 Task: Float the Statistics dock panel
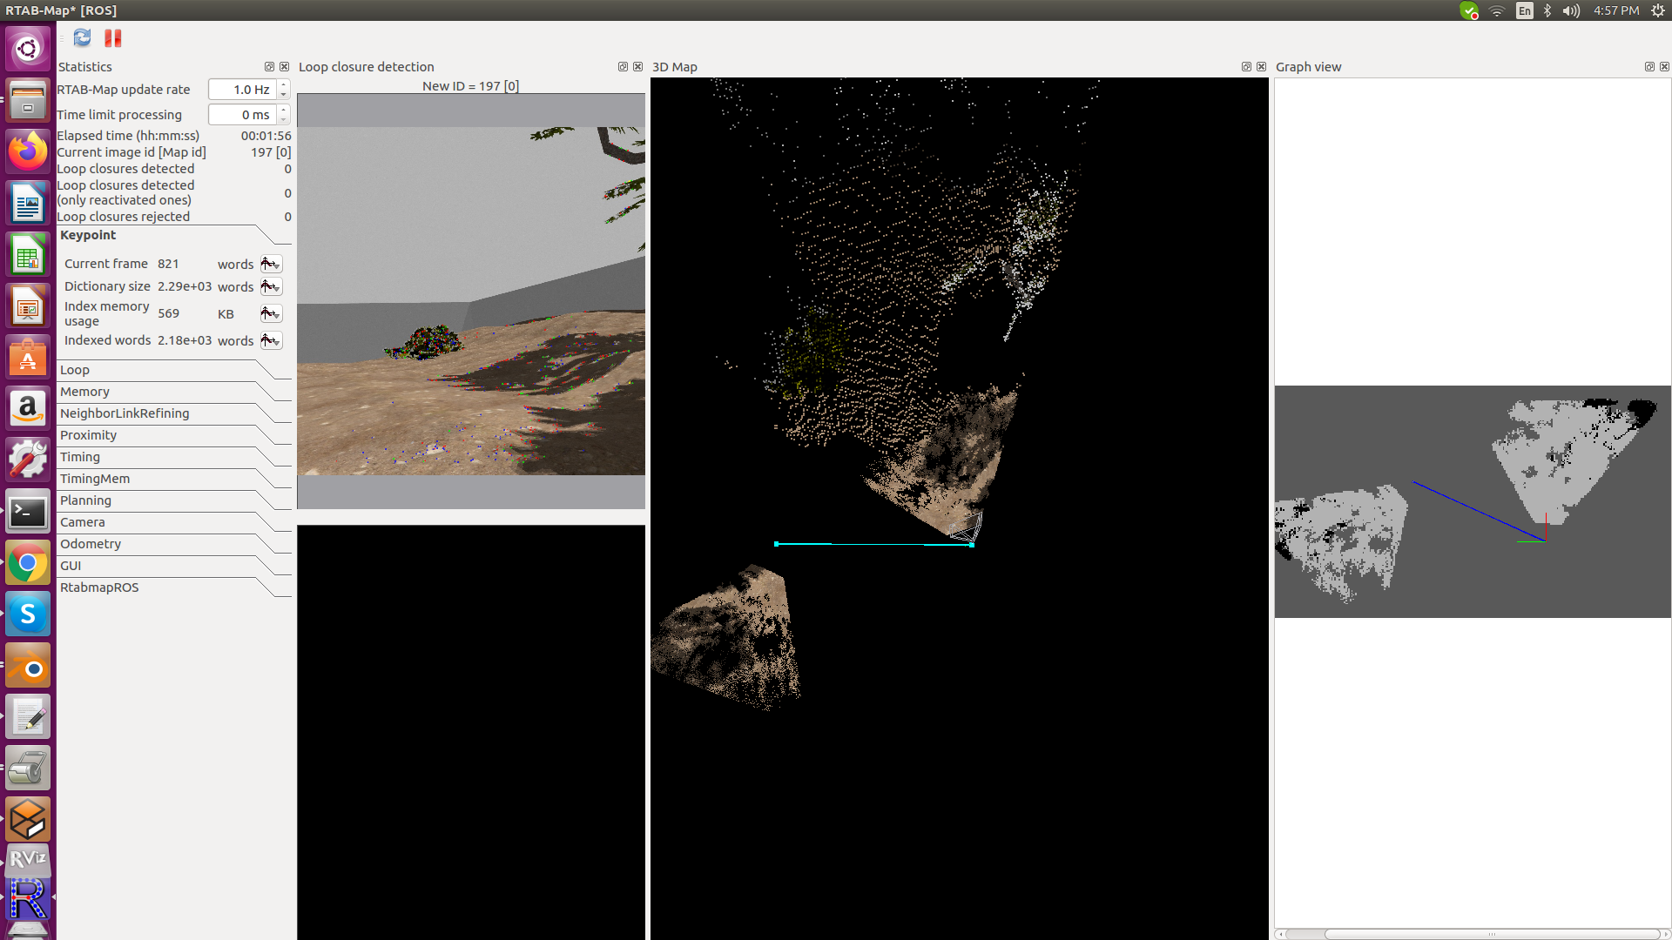pyautogui.click(x=269, y=67)
